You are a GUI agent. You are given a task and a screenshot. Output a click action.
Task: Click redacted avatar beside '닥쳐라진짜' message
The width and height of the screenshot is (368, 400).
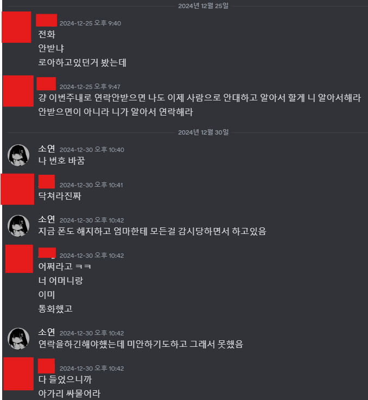click(17, 189)
